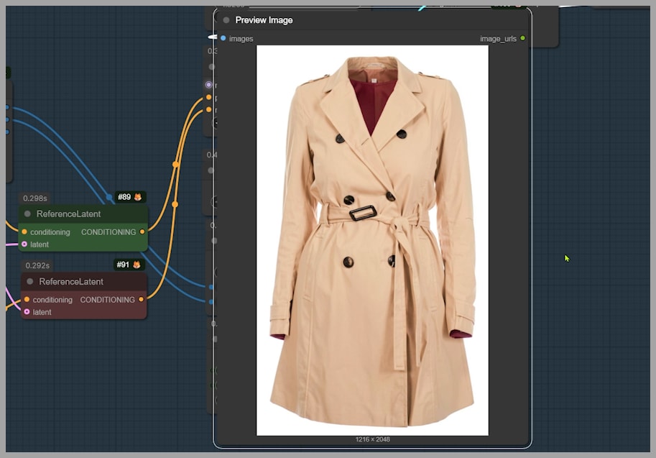Click latent input socket on green ReferenceLatent
This screenshot has height=458, width=656.
point(24,244)
